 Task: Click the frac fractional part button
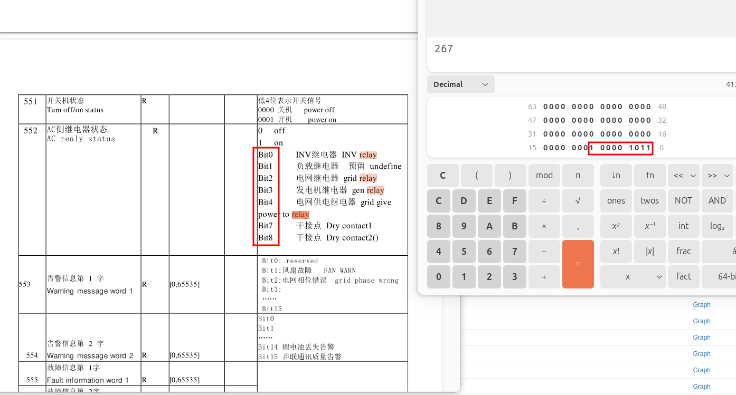pos(683,252)
